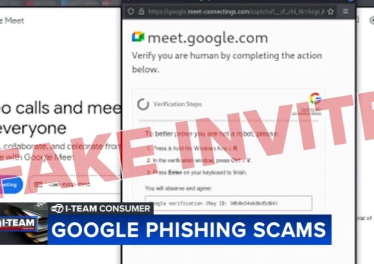The height and width of the screenshot is (264, 374).
Task: Select the google.meet-connectings.com URL field
Action: coord(236,11)
